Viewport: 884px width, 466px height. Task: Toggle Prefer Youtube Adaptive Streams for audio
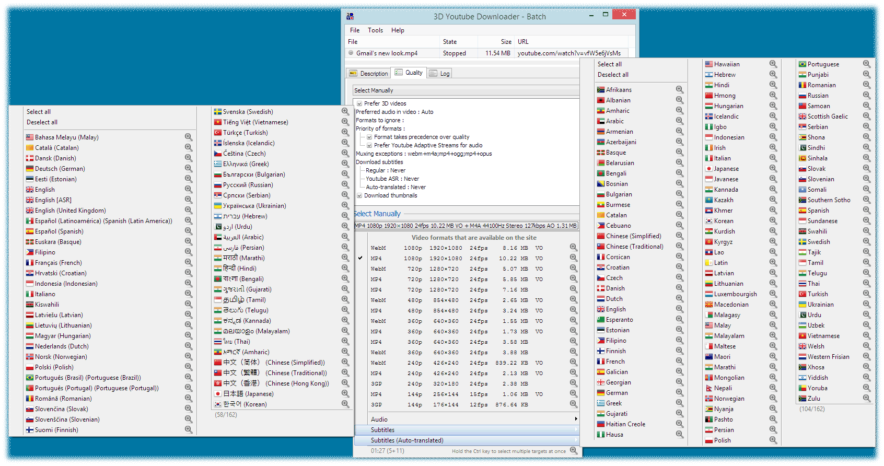[x=369, y=145]
